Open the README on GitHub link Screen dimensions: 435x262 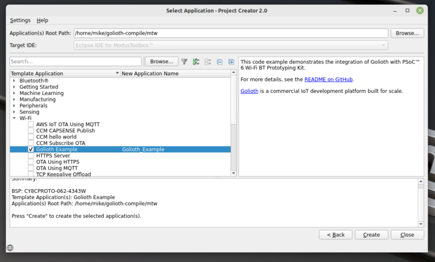pos(329,80)
